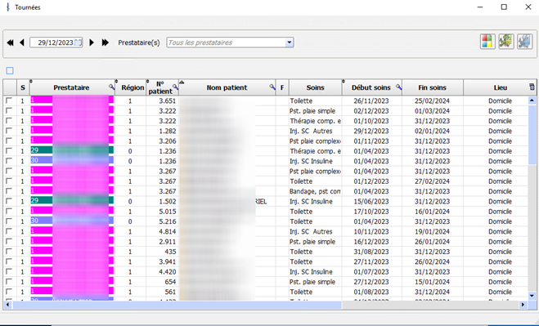This screenshot has width=539, height=326.
Task: Open column chooser icon in Lieu header
Action: point(532,87)
